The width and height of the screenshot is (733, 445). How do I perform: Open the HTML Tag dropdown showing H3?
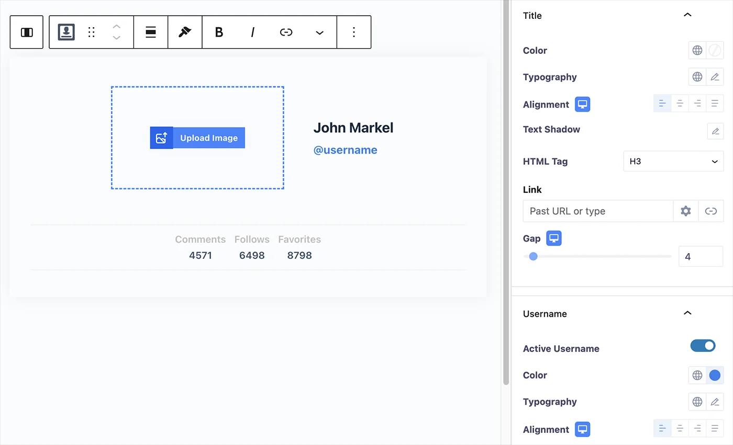[x=673, y=161]
